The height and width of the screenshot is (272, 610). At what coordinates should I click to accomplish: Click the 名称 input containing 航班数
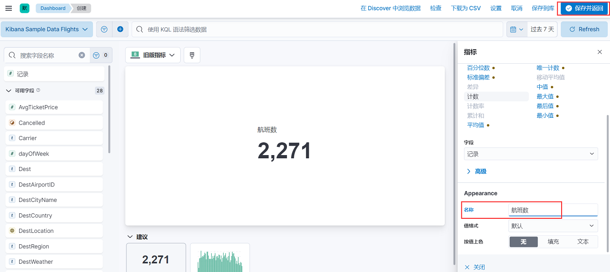tap(553, 210)
